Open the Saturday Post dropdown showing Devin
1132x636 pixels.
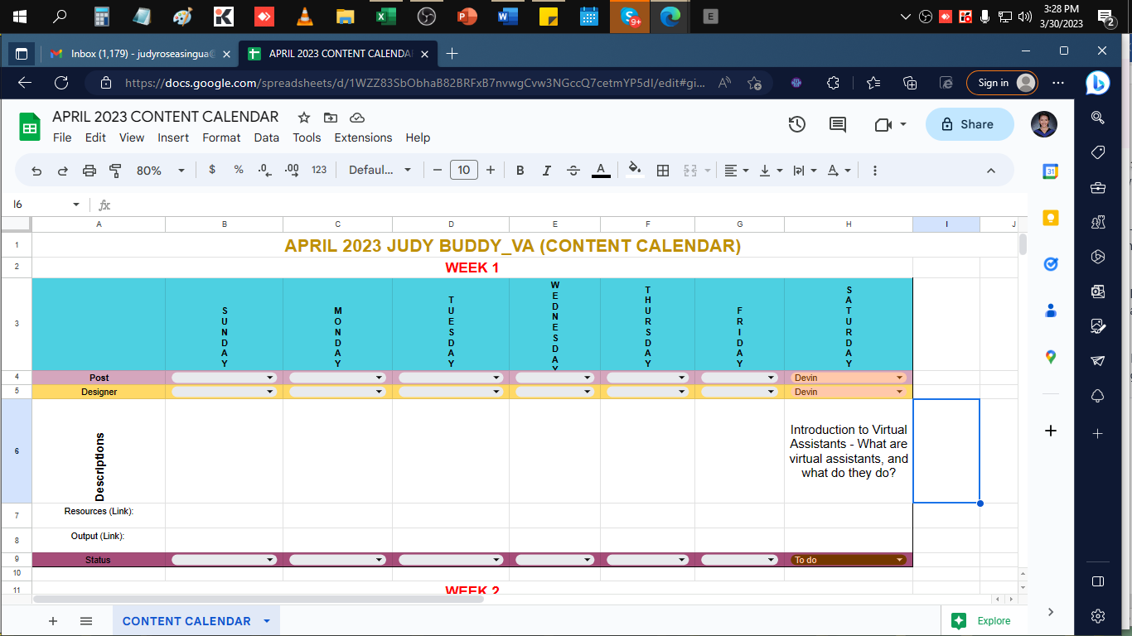tap(849, 378)
